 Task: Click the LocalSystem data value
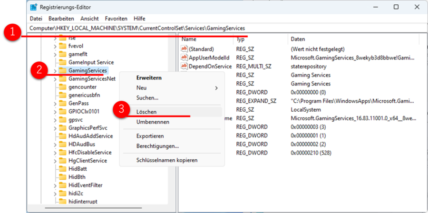(x=306, y=110)
